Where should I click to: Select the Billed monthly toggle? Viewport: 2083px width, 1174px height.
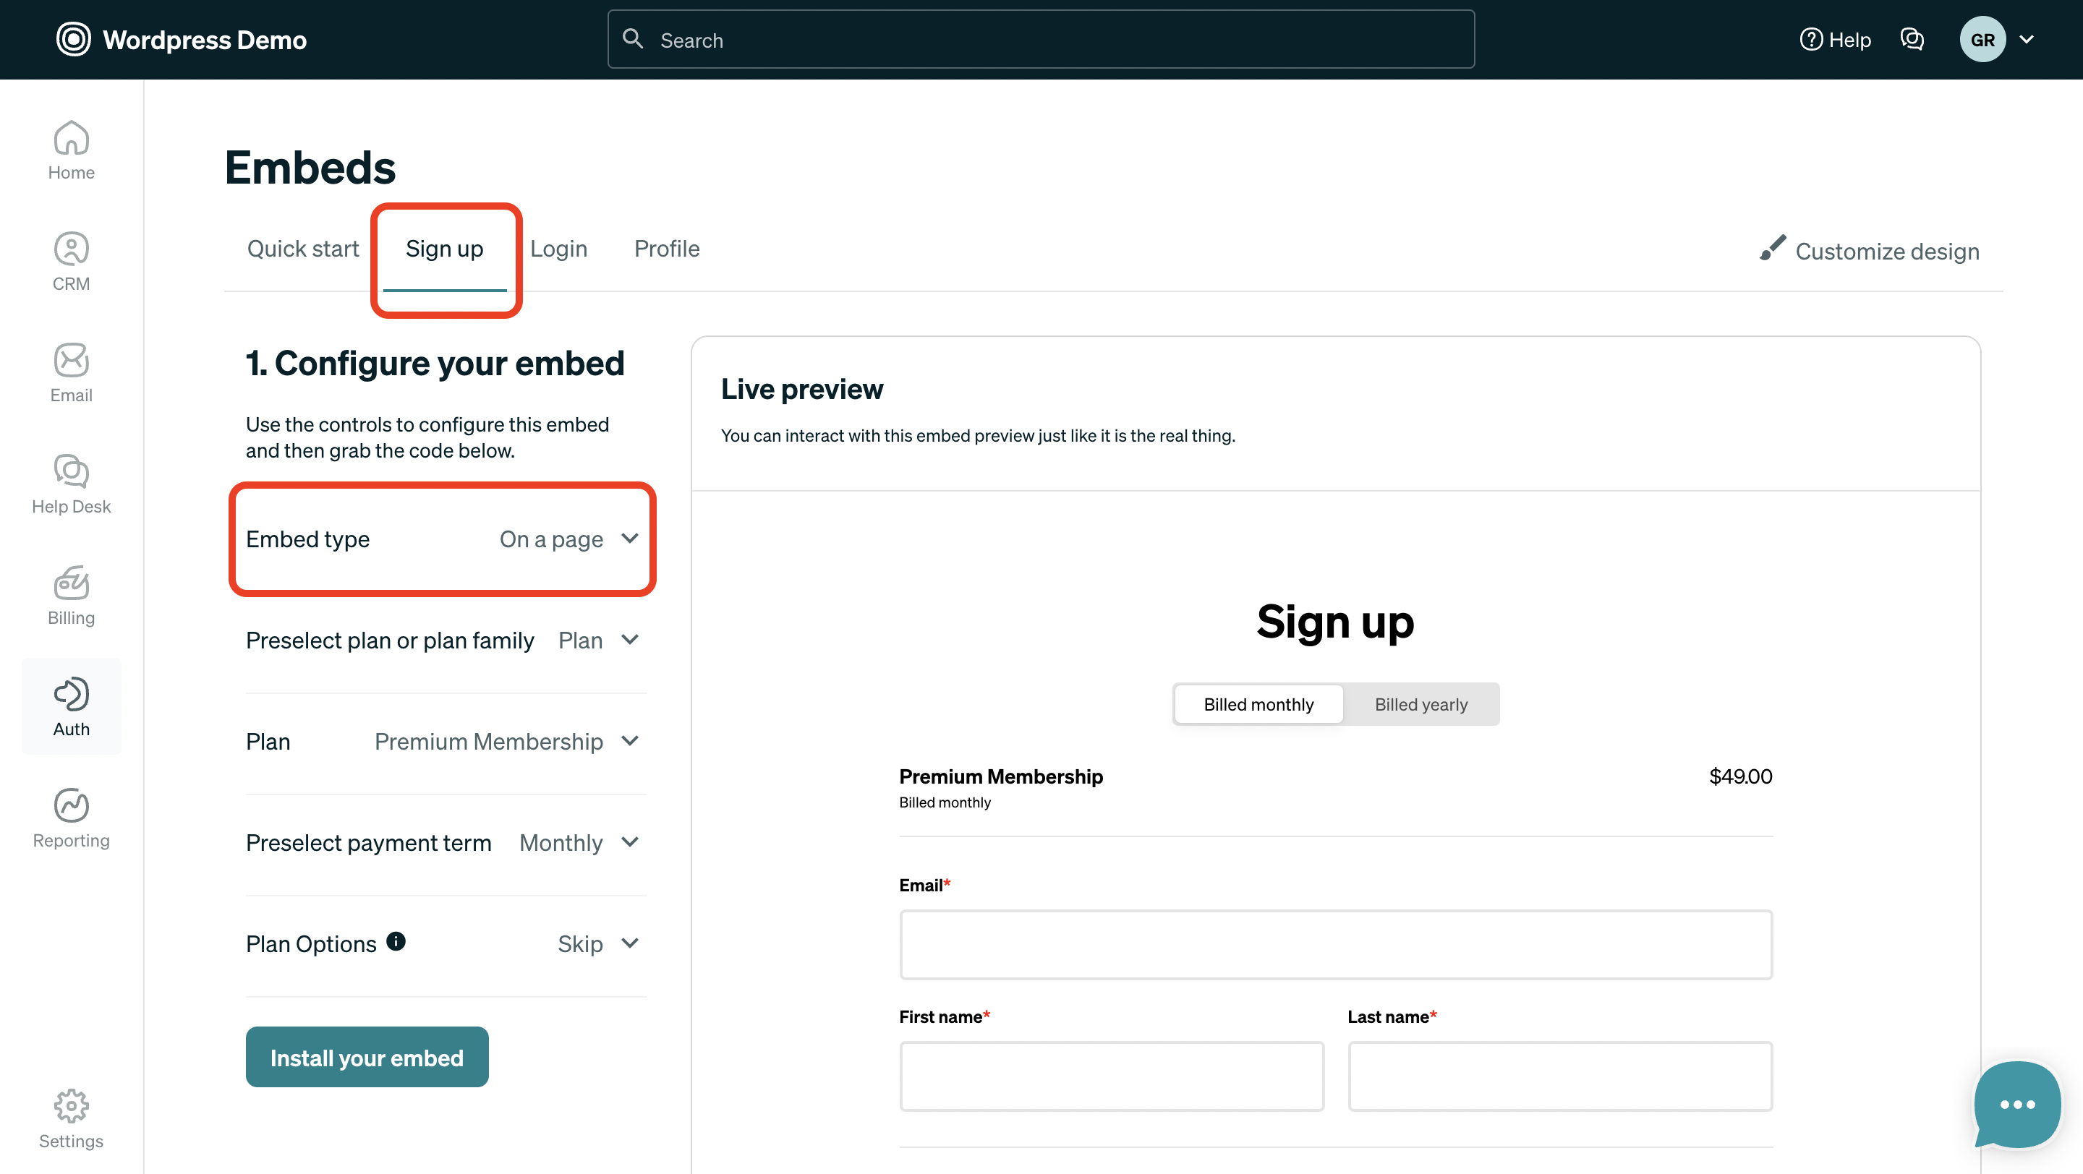coord(1258,704)
